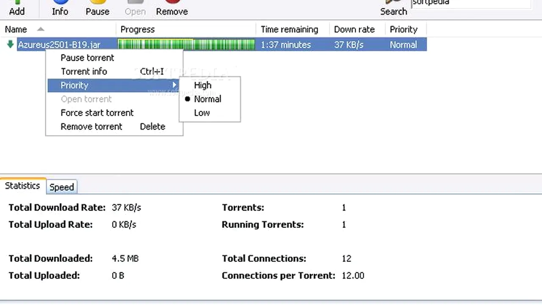Expand the Priority submenu
542x305 pixels.
click(75, 85)
